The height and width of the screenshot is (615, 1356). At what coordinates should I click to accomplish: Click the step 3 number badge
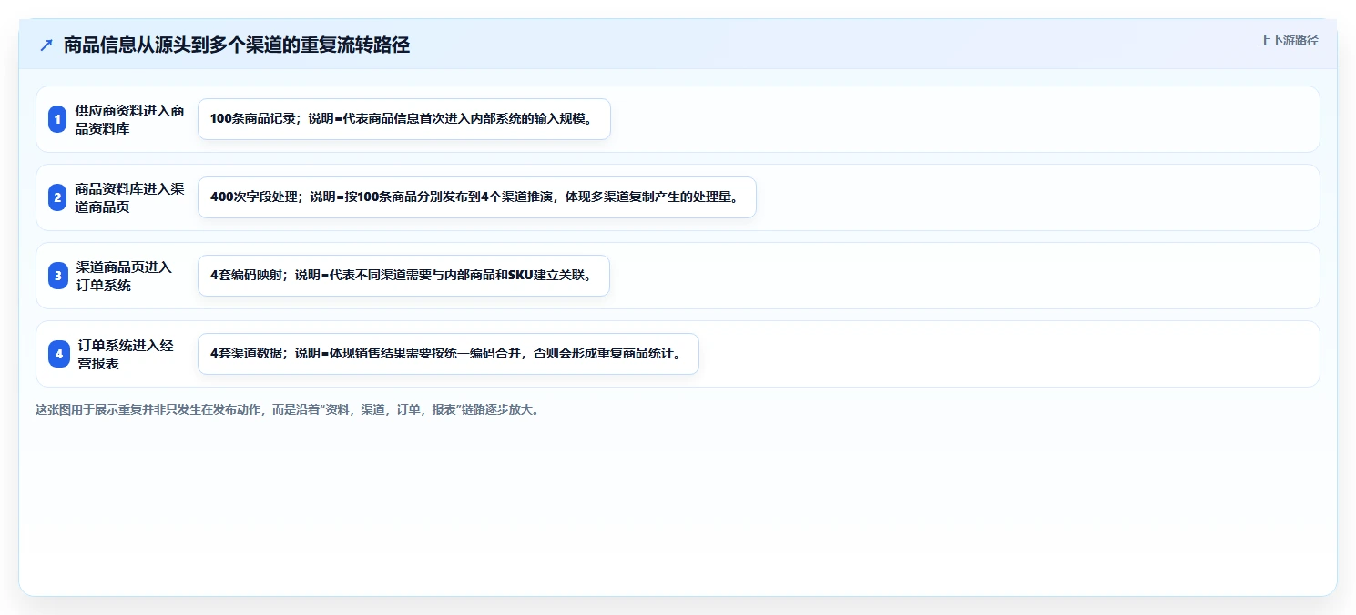(58, 276)
